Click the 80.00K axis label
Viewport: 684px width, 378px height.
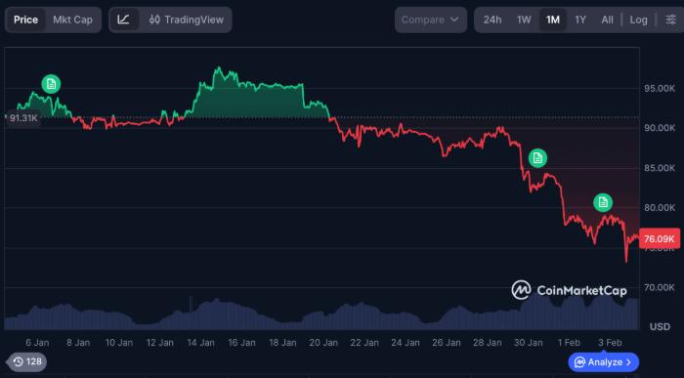[660, 207]
